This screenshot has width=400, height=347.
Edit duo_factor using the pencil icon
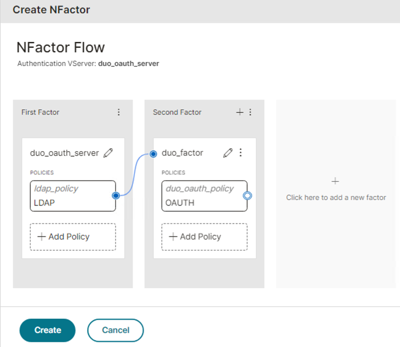click(x=228, y=153)
